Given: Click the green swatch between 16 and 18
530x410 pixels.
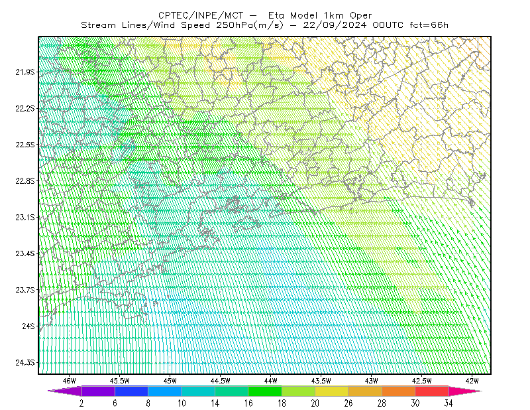Looking at the screenshot, I should [x=265, y=391].
